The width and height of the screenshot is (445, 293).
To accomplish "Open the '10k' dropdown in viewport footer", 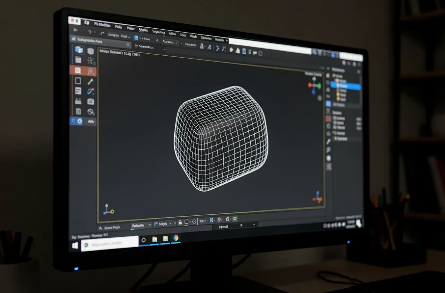I will pyautogui.click(x=203, y=221).
